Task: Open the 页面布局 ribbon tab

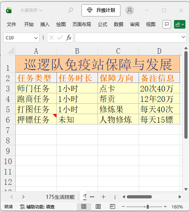Action: click(x=81, y=24)
